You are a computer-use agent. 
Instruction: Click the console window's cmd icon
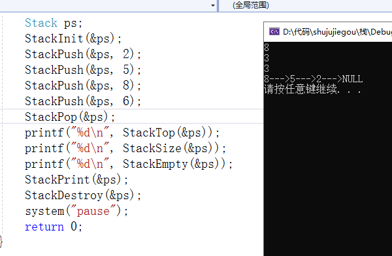(x=274, y=32)
